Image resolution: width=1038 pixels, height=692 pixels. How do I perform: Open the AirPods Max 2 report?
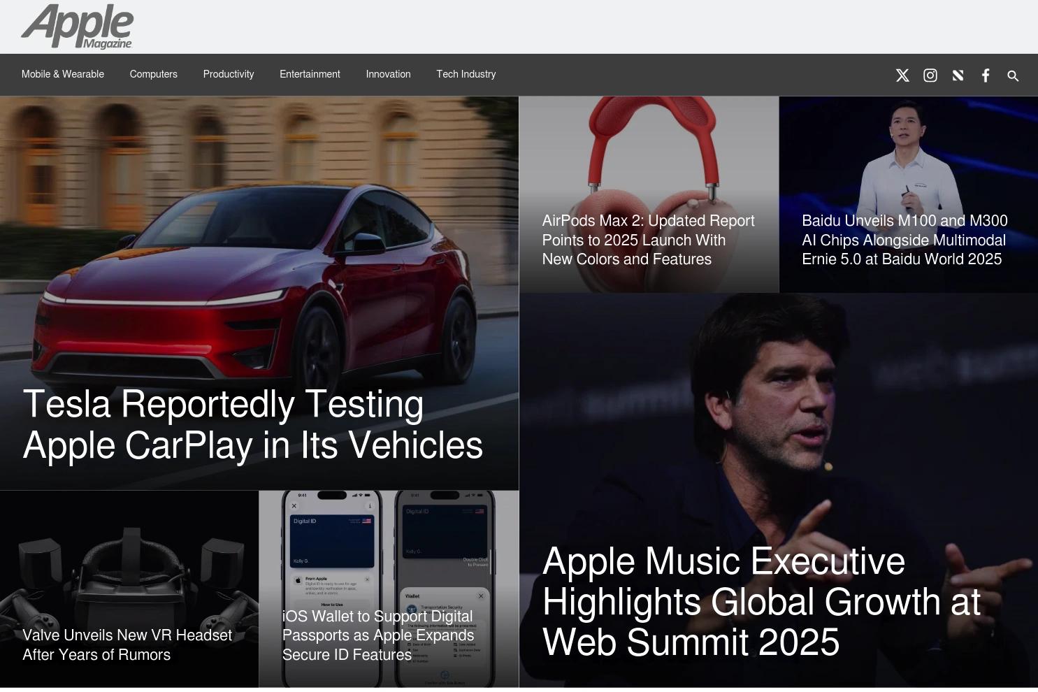(x=648, y=240)
